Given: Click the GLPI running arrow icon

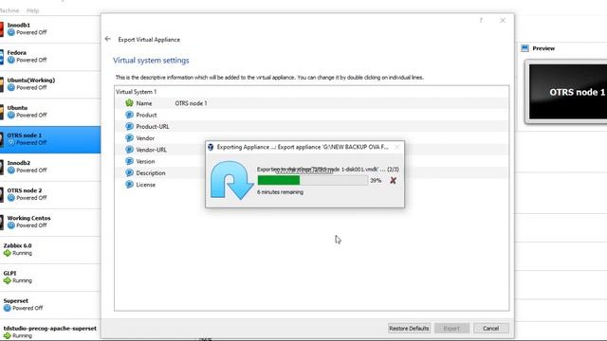Looking at the screenshot, I should (7, 280).
